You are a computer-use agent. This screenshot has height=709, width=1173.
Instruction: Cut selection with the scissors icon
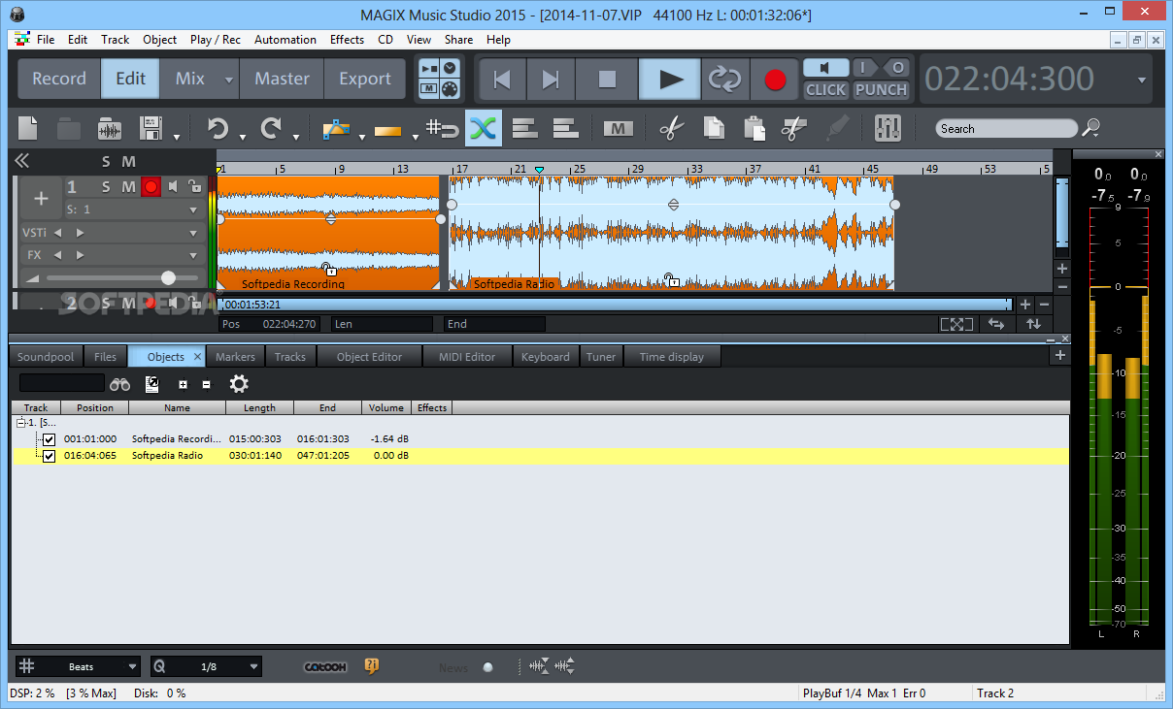(671, 128)
